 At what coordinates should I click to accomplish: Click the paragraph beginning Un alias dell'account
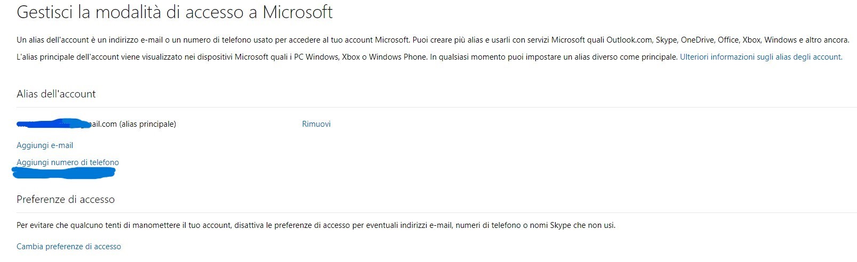pos(433,40)
